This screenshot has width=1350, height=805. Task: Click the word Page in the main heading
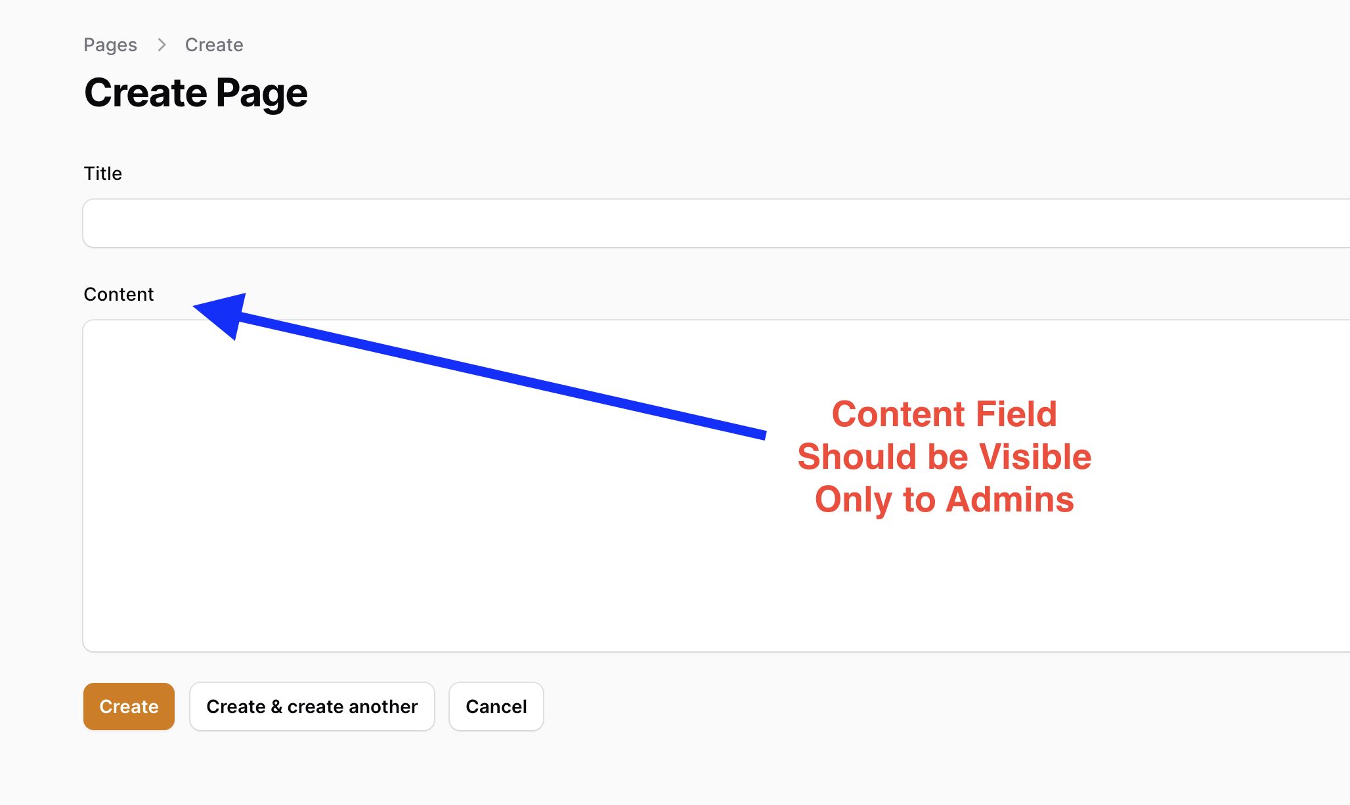point(261,94)
